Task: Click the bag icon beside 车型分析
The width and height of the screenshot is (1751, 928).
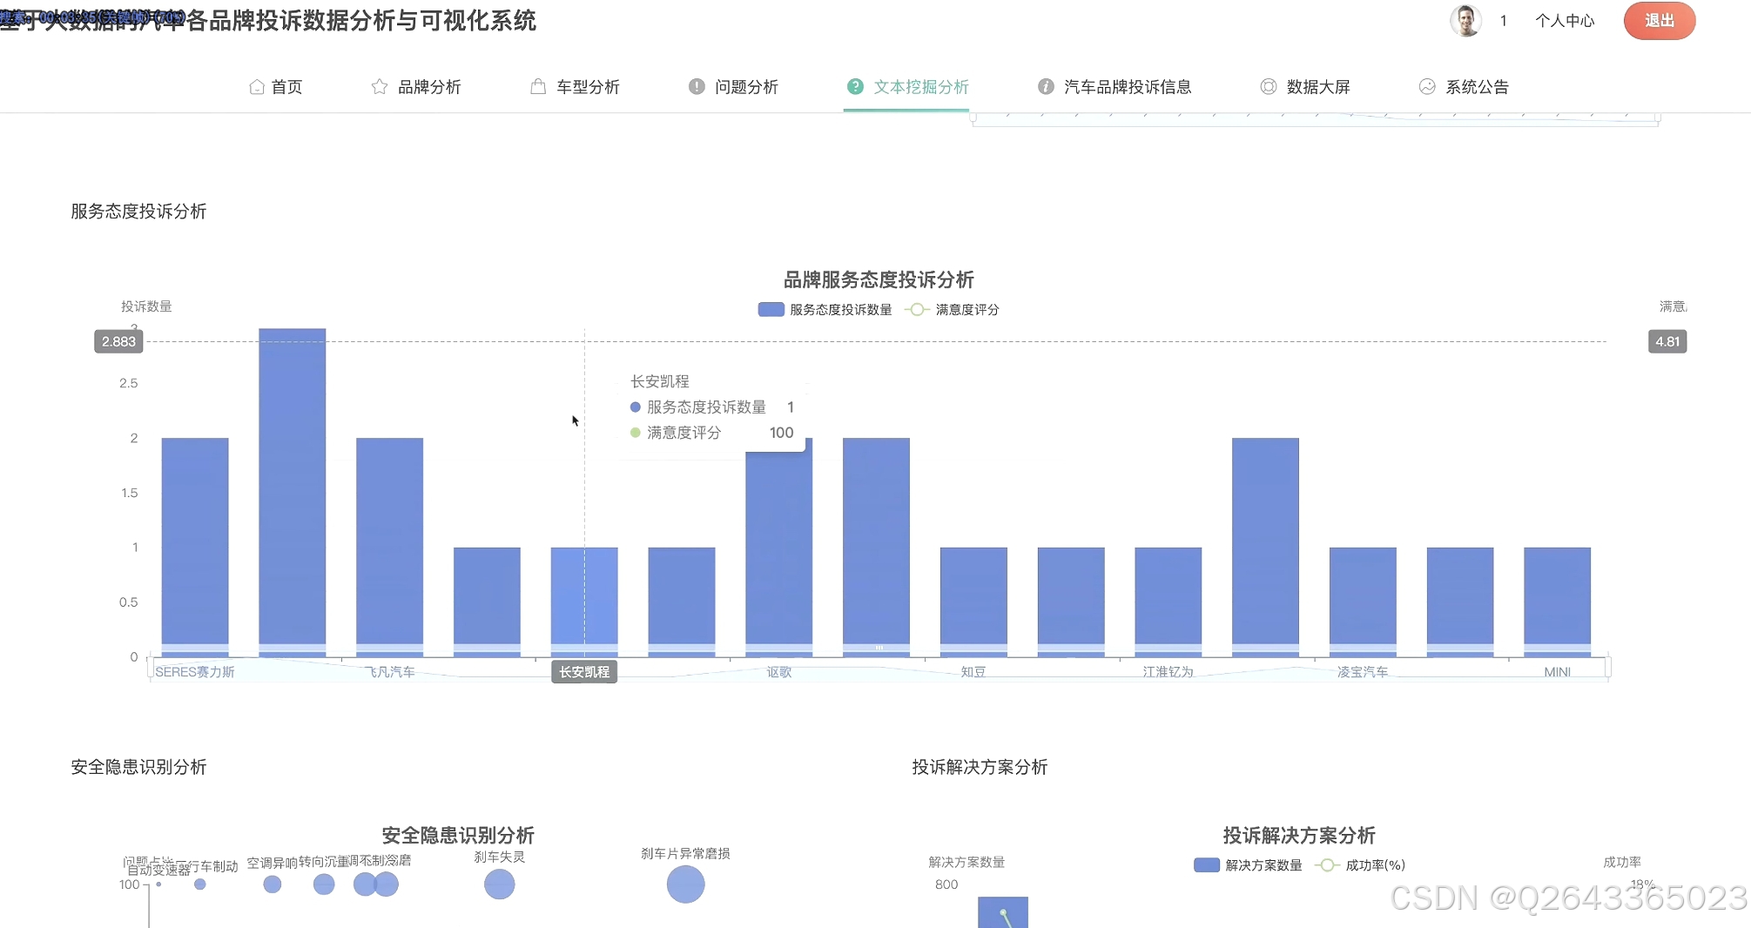Action: (x=538, y=87)
